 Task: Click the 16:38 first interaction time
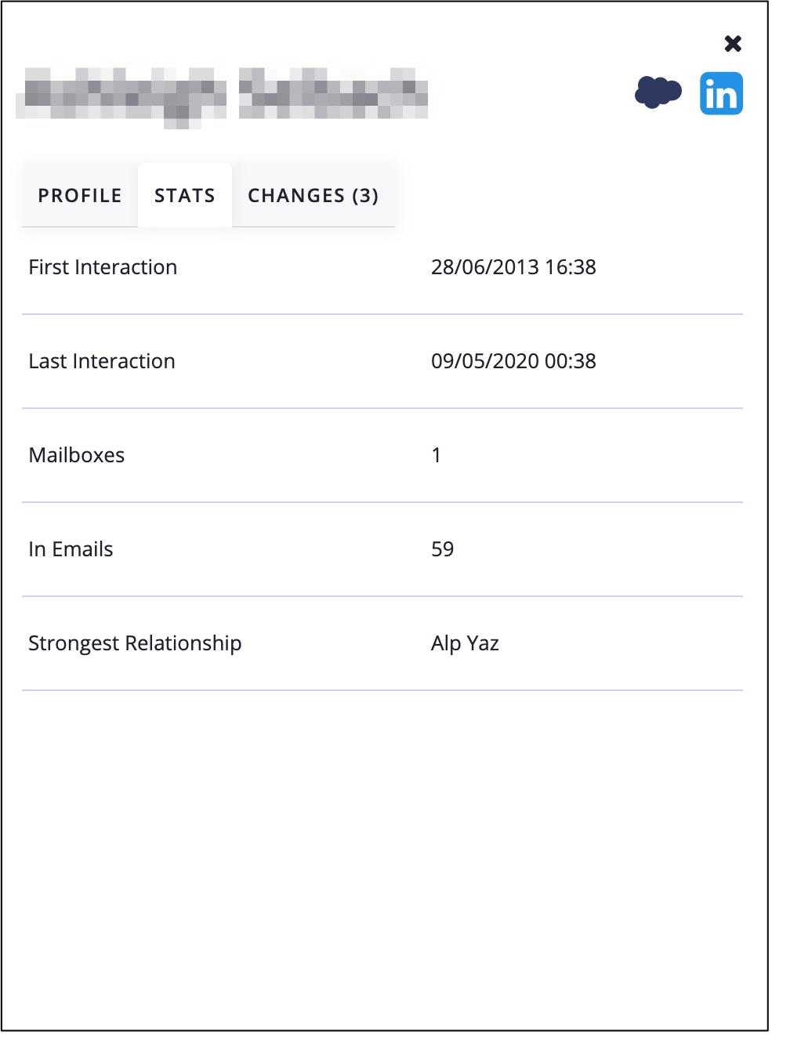click(x=571, y=267)
